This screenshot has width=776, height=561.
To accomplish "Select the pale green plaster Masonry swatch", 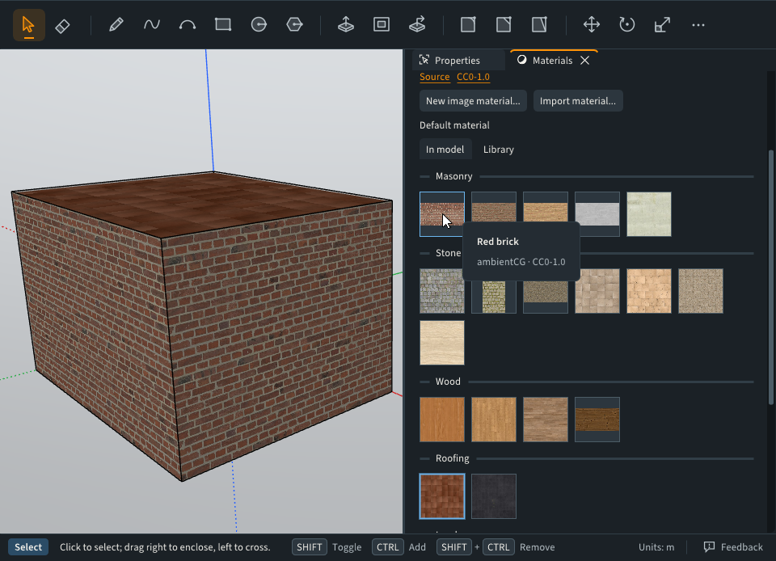I will point(649,214).
